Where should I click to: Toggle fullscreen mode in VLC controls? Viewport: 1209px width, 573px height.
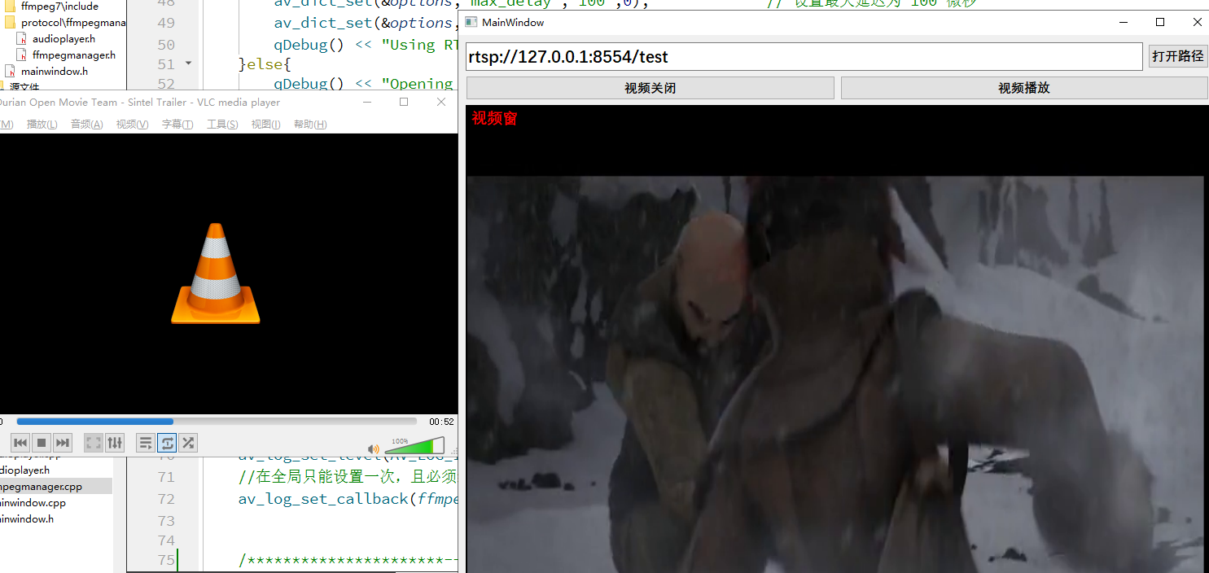[93, 442]
